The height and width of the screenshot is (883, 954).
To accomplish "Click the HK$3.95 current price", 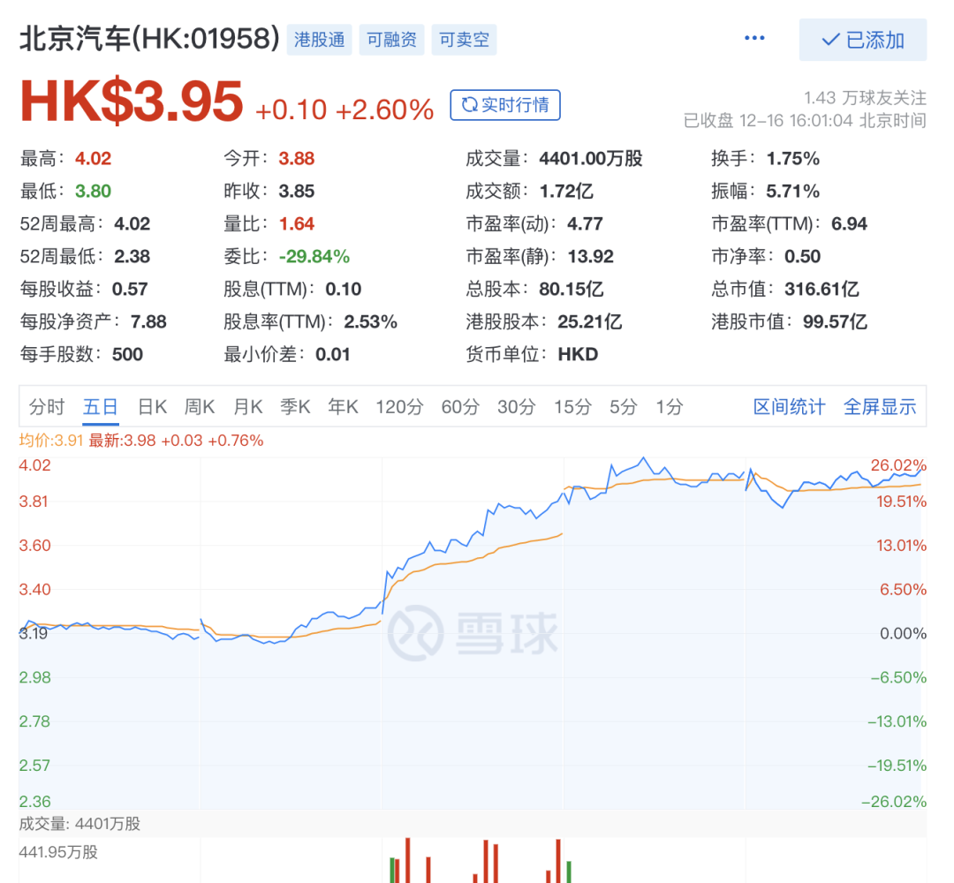I will (132, 102).
